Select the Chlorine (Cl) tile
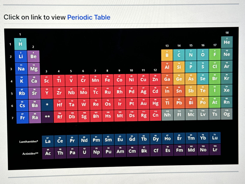Image resolution: width=245 pixels, height=184 pixels. click(x=215, y=67)
